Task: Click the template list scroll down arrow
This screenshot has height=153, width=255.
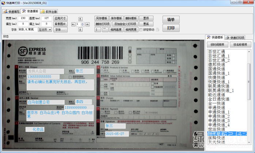Action: coord(249,142)
